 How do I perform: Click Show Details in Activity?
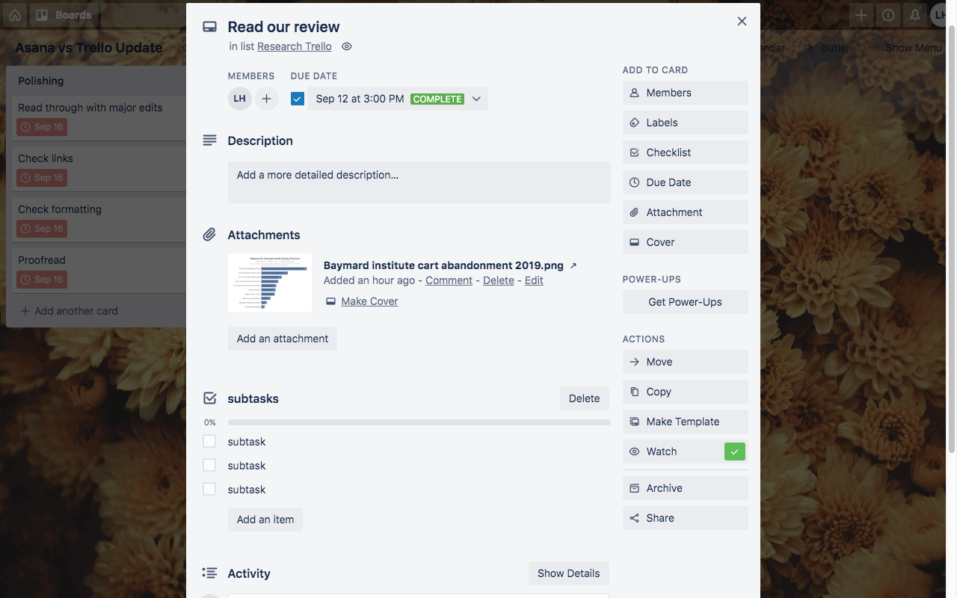pyautogui.click(x=568, y=573)
